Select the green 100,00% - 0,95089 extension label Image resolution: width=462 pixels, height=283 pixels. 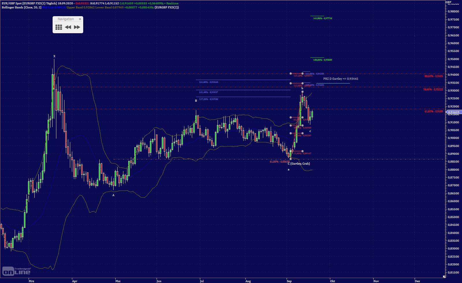(x=322, y=60)
